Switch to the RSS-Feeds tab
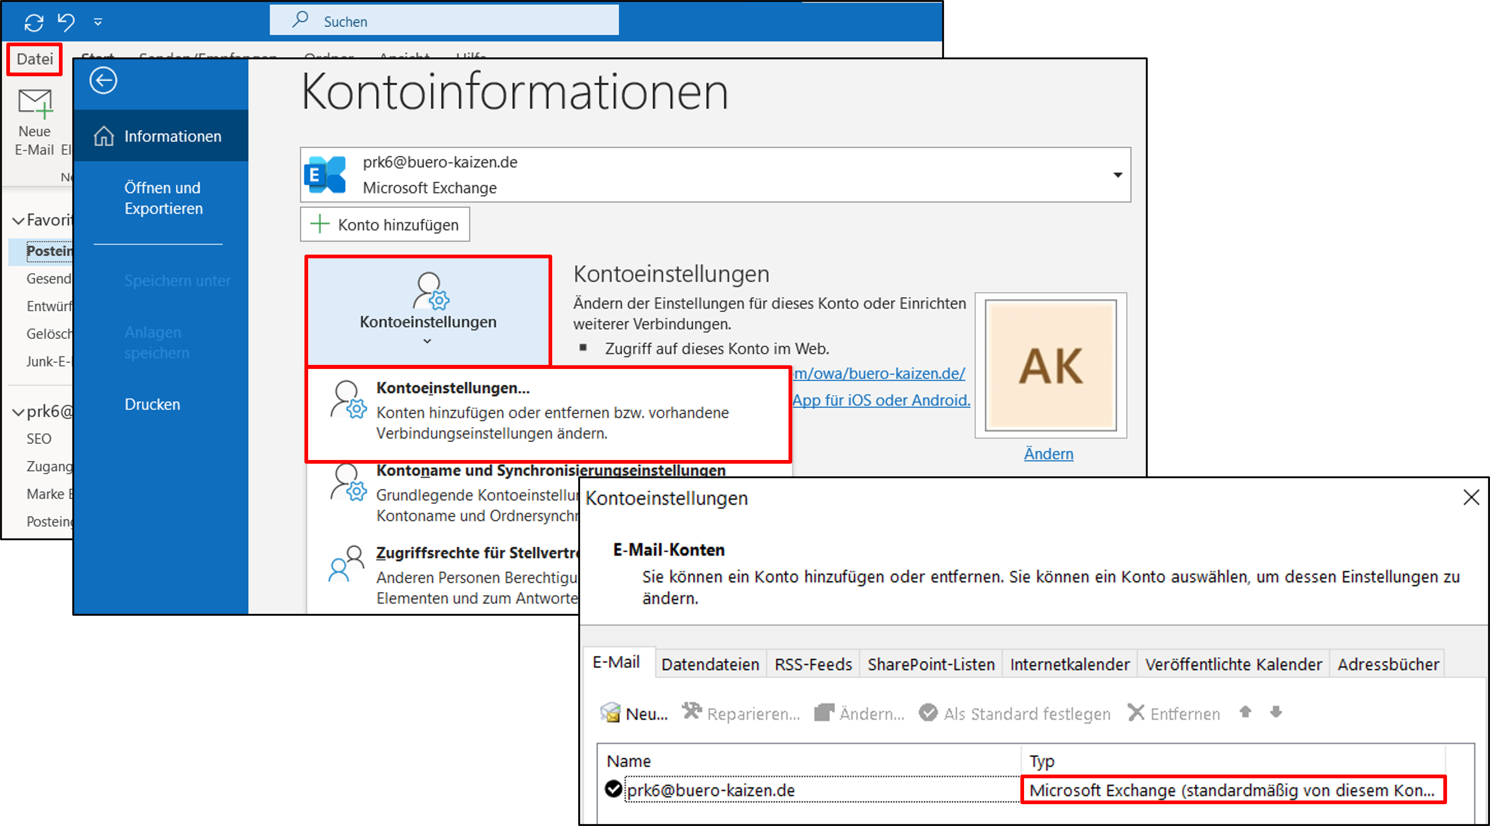Image resolution: width=1490 pixels, height=826 pixels. (813, 664)
